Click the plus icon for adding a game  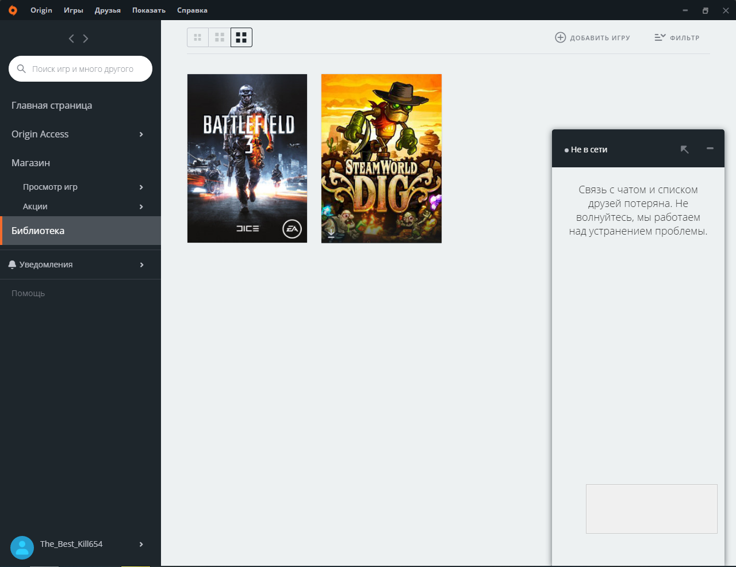click(561, 37)
